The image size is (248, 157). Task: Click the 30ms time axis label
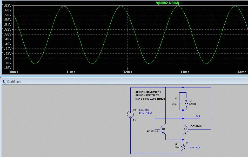[14, 72]
